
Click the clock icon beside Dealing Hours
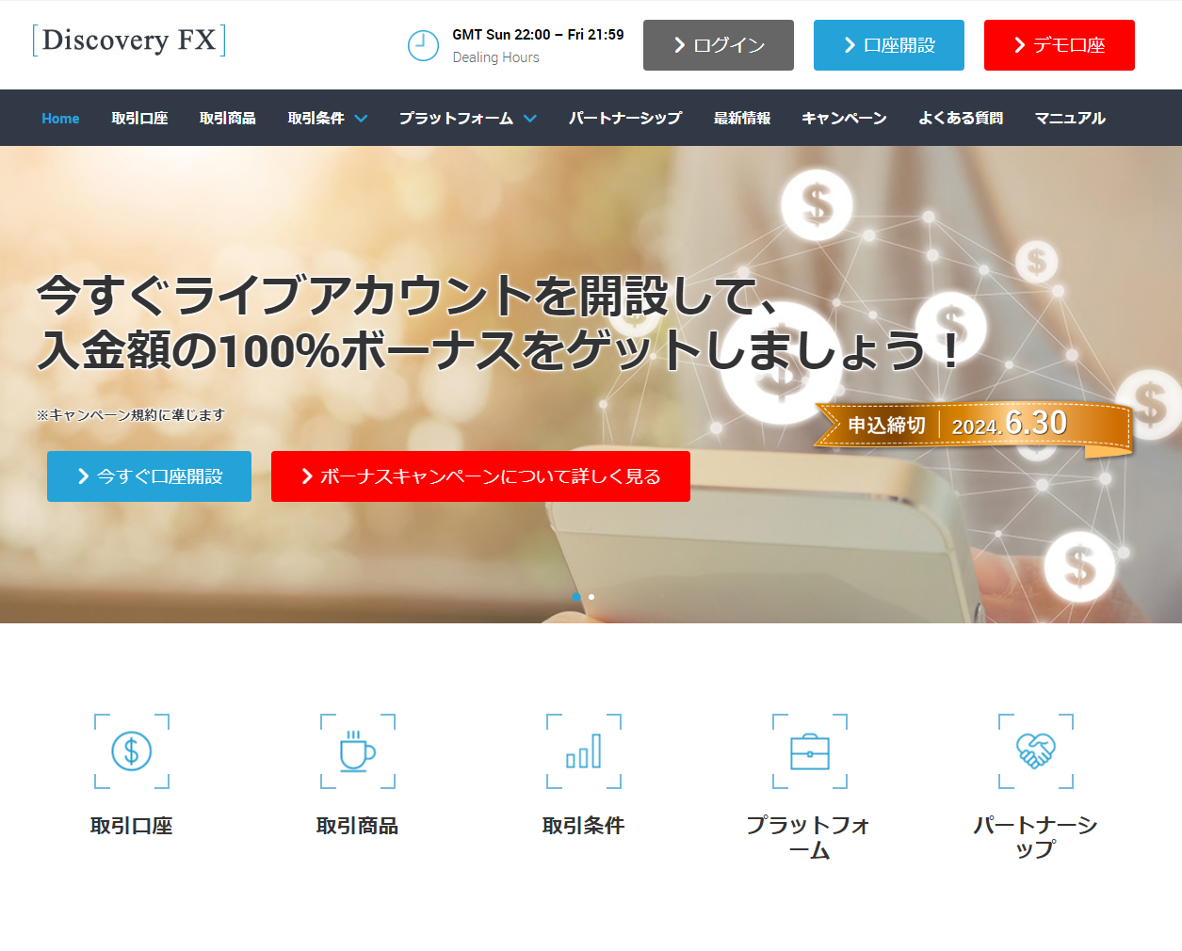coord(423,45)
